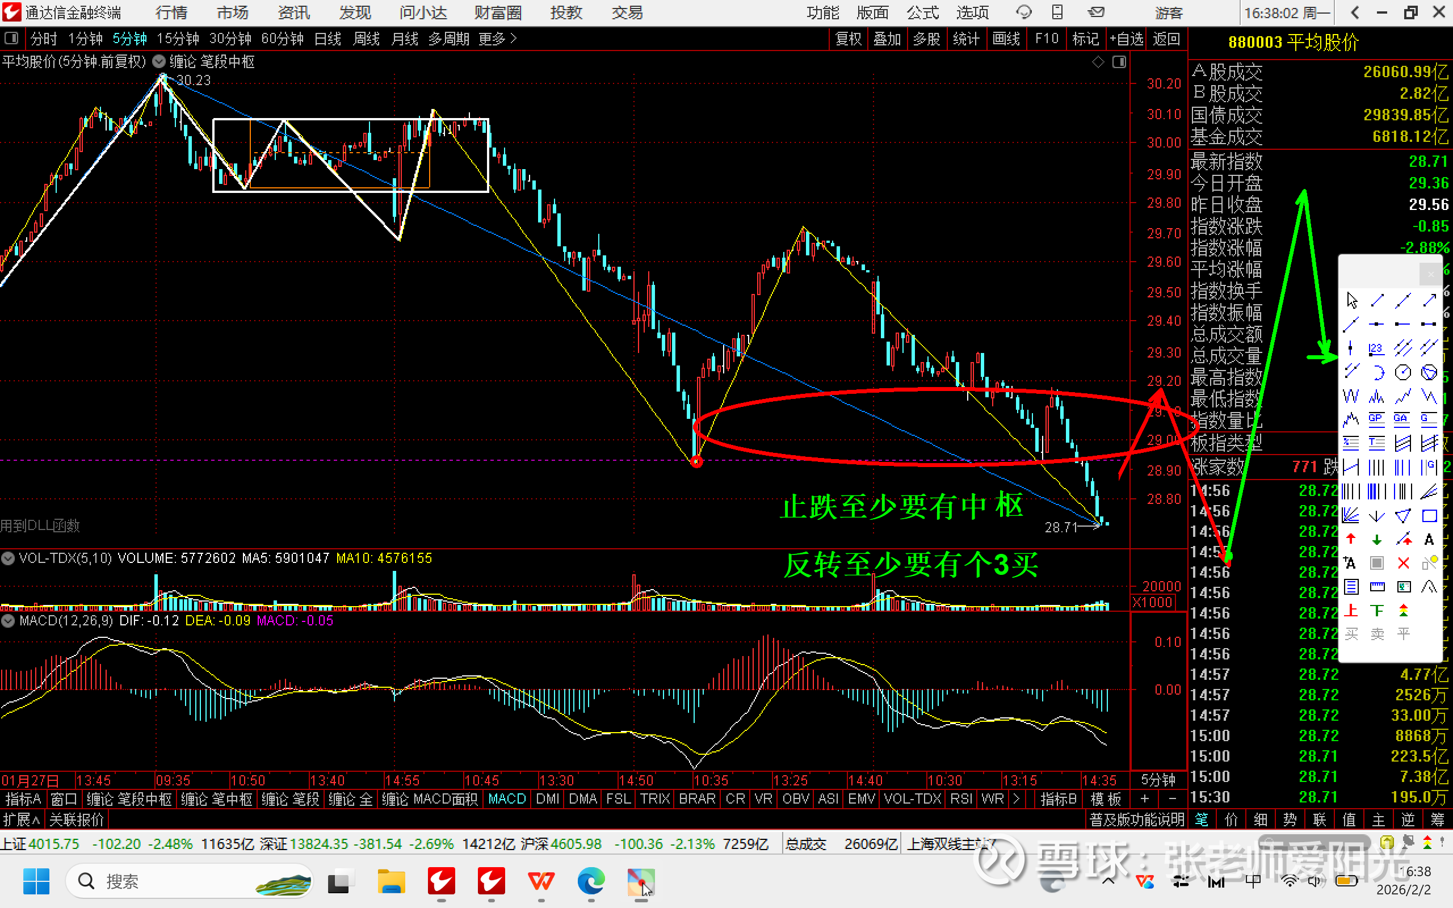Image resolution: width=1453 pixels, height=908 pixels.
Task: Select the rectangle drawing tool
Action: (1429, 516)
